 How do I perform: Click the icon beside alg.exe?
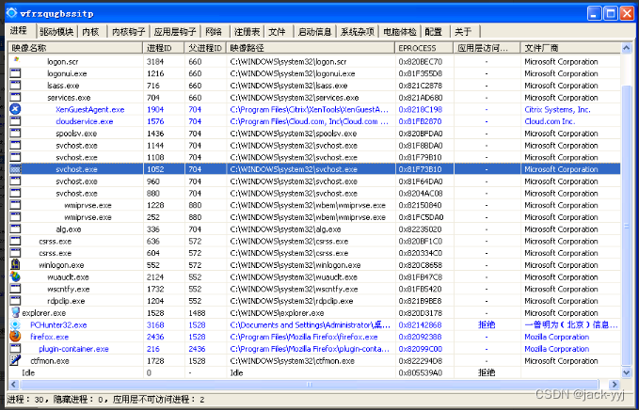pos(15,229)
